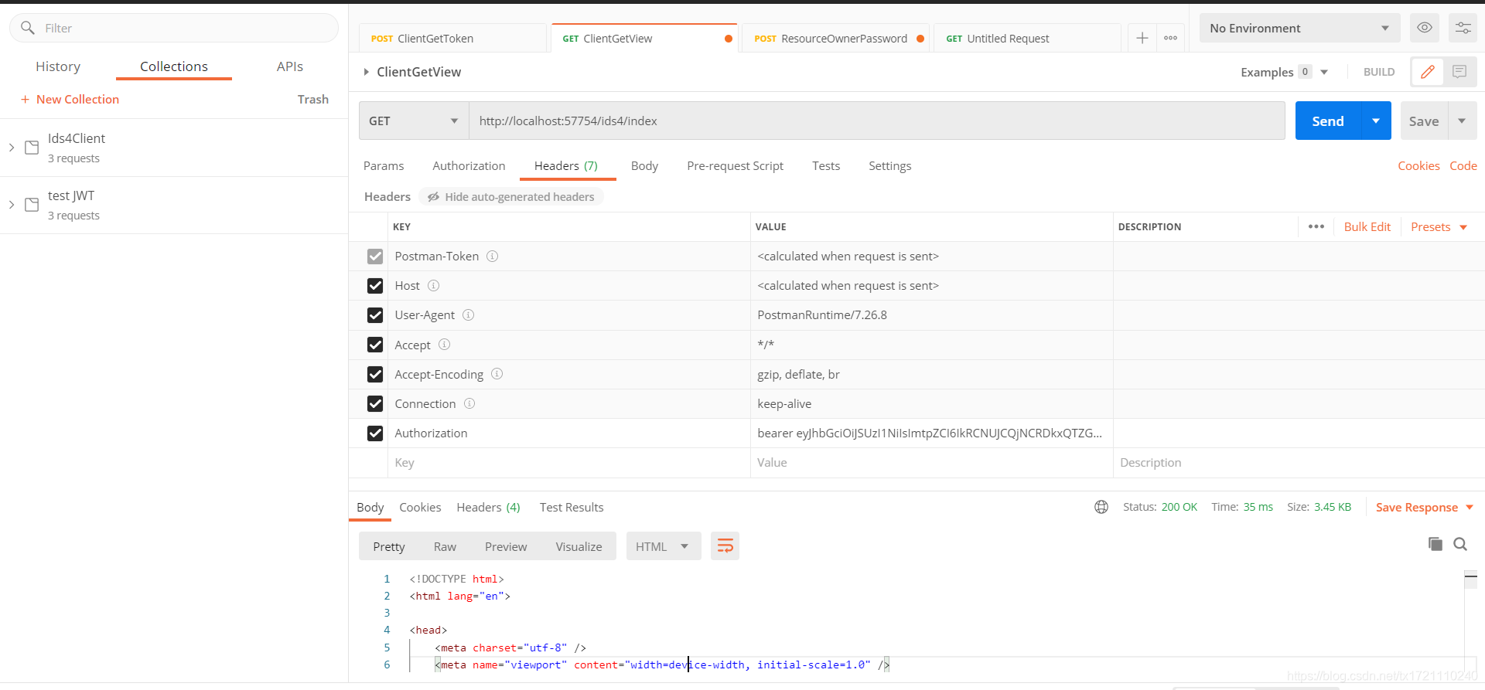This screenshot has height=690, width=1485.
Task: Open the GET method dropdown
Action: click(414, 121)
